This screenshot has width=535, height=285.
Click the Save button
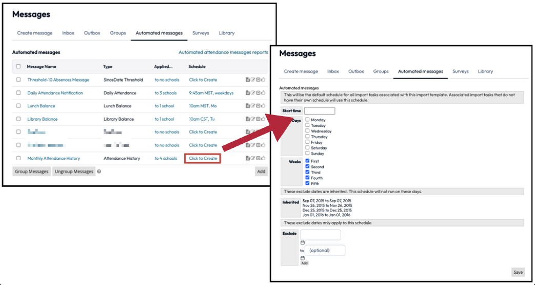pos(518,272)
